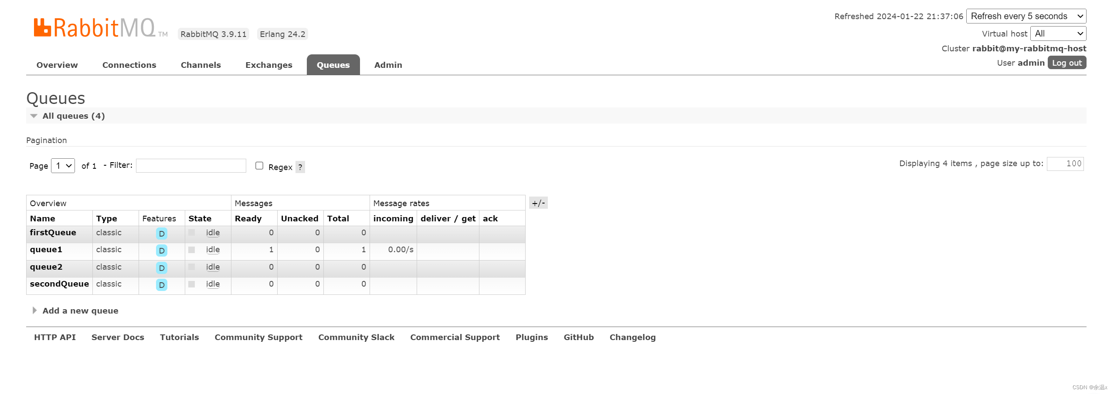Viewport: 1114px width, 394px height.
Task: Click the RabbitMQ 3.9.11 version label
Action: point(214,34)
